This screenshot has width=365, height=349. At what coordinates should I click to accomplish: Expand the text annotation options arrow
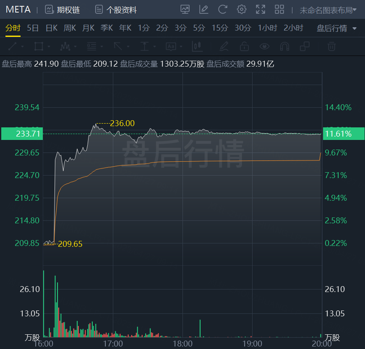(181, 47)
